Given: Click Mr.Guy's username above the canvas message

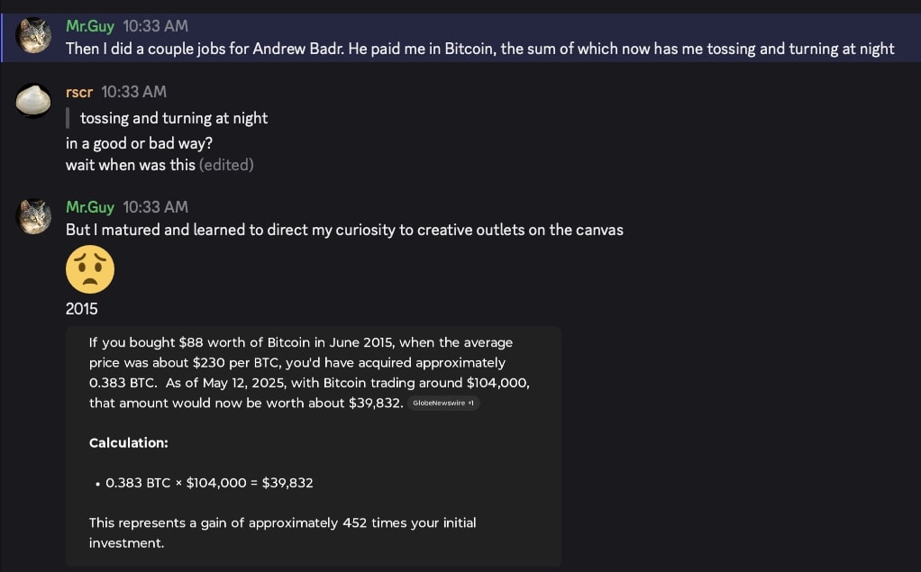Looking at the screenshot, I should pyautogui.click(x=90, y=207).
